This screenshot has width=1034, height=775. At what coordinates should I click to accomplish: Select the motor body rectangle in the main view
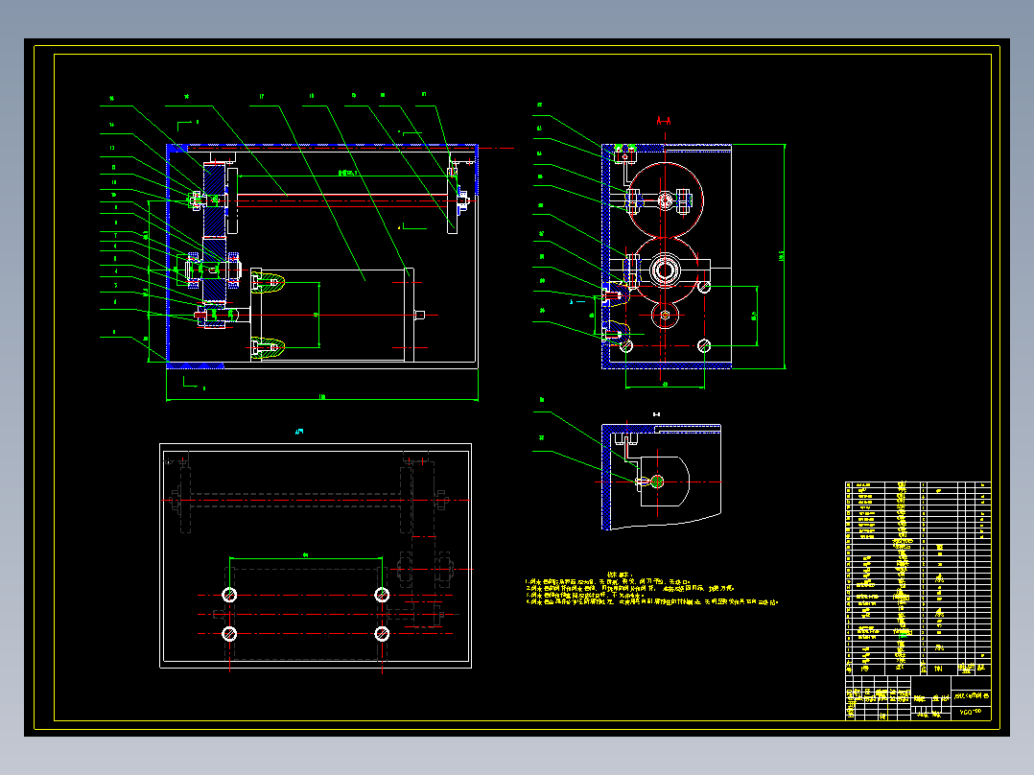tap(334, 315)
